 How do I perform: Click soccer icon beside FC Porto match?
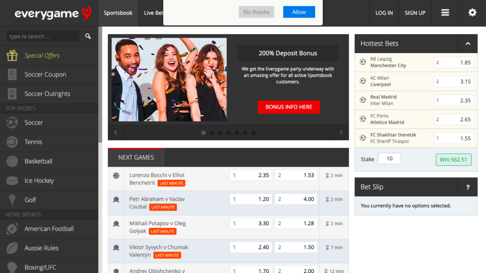pos(363,119)
